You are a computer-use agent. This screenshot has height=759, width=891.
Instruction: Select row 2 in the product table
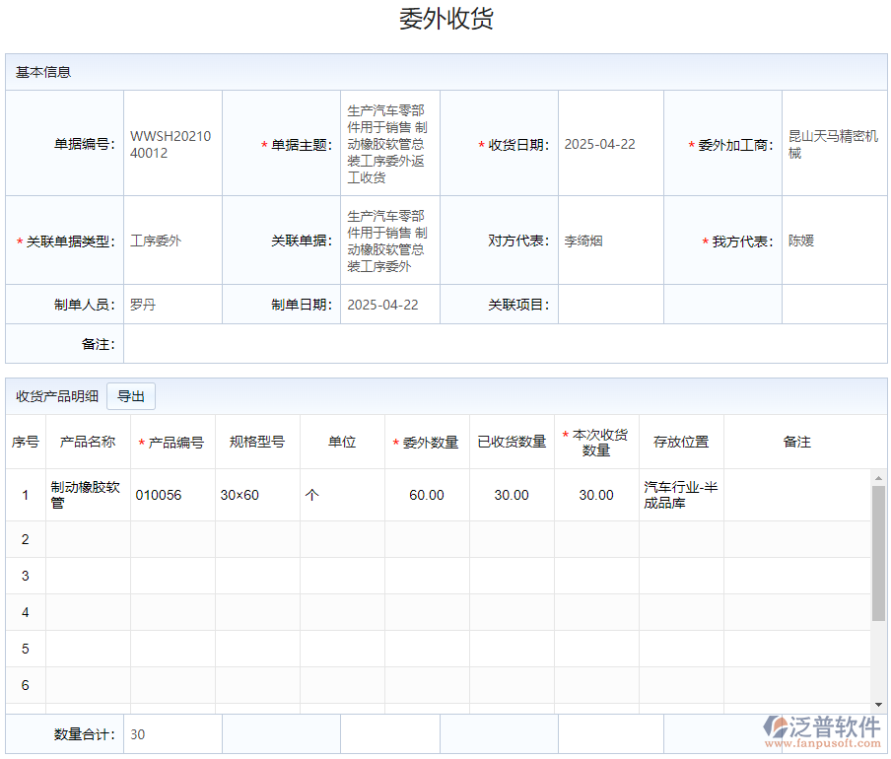(x=26, y=539)
